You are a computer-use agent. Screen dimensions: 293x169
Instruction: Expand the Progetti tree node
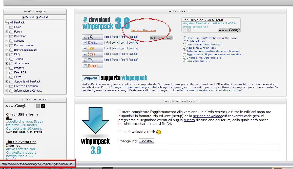pyautogui.click(x=7, y=68)
